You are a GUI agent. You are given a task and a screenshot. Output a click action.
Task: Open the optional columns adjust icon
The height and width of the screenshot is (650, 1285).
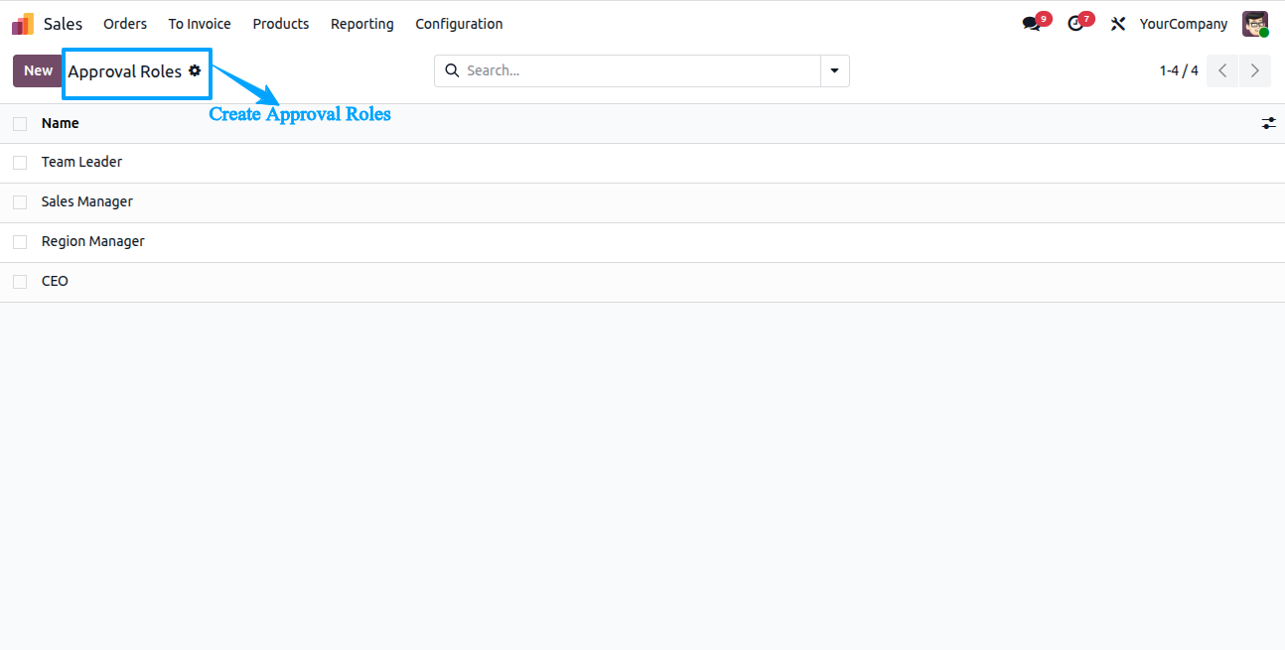coord(1268,123)
